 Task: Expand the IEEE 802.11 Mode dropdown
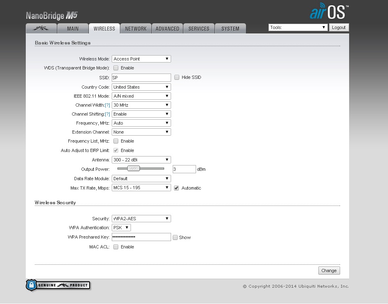point(141,96)
